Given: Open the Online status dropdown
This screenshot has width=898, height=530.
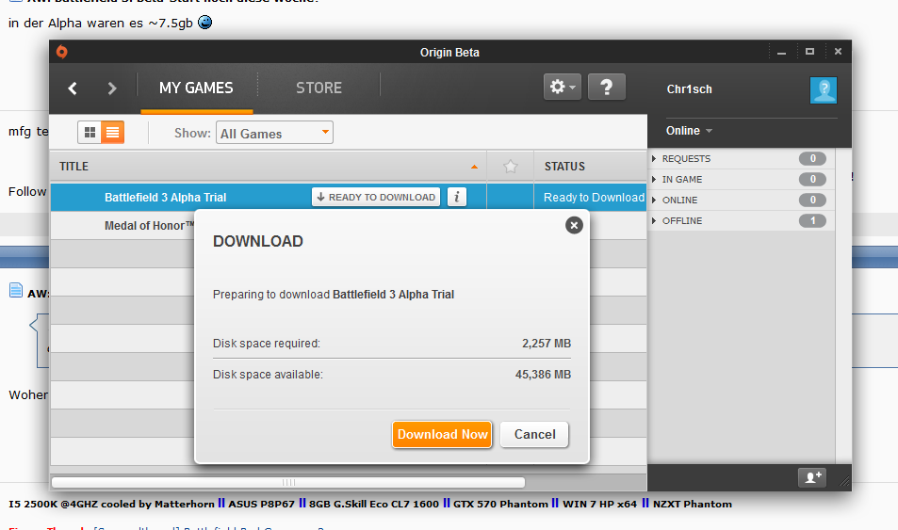Looking at the screenshot, I should [689, 131].
